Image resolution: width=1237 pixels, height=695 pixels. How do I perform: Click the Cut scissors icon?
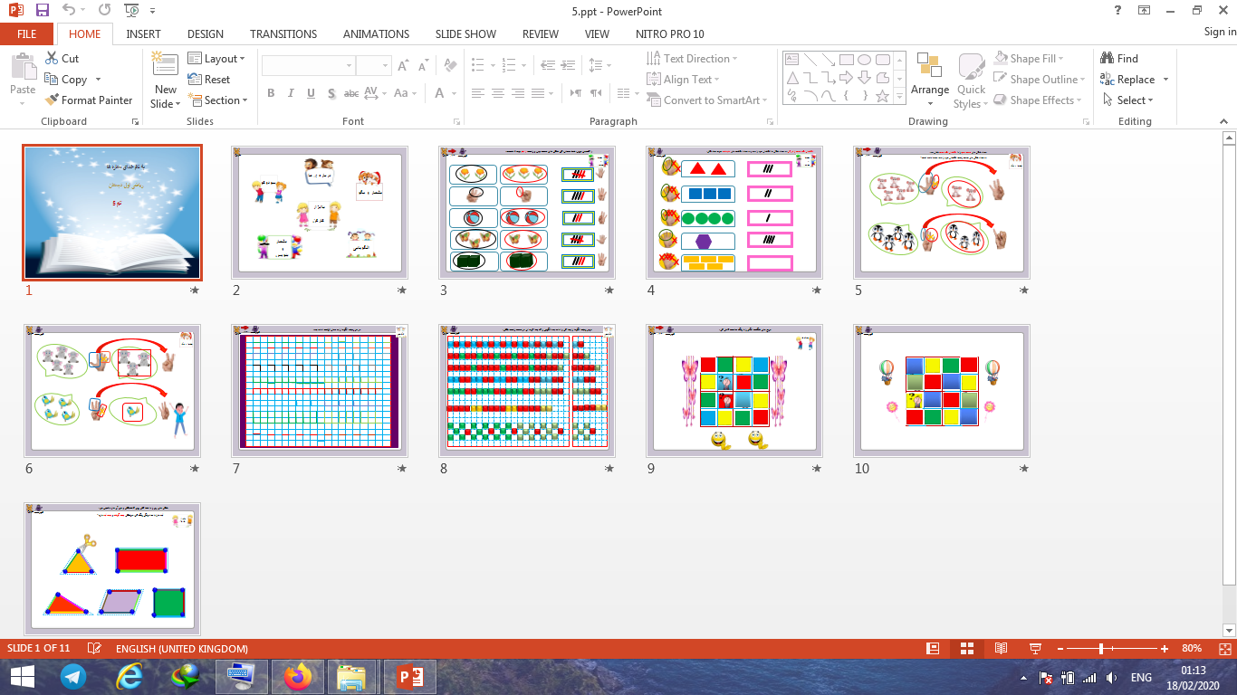[52, 58]
